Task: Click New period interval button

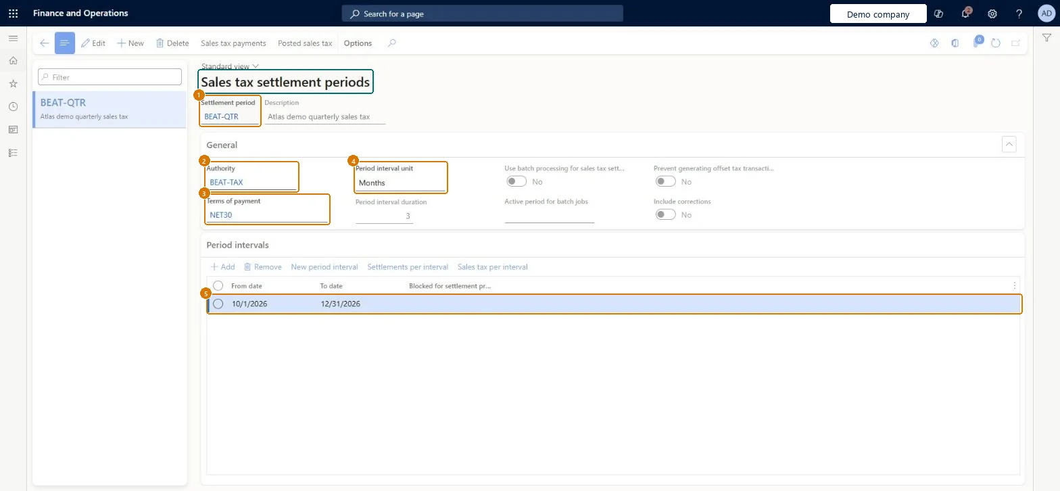Action: click(324, 267)
